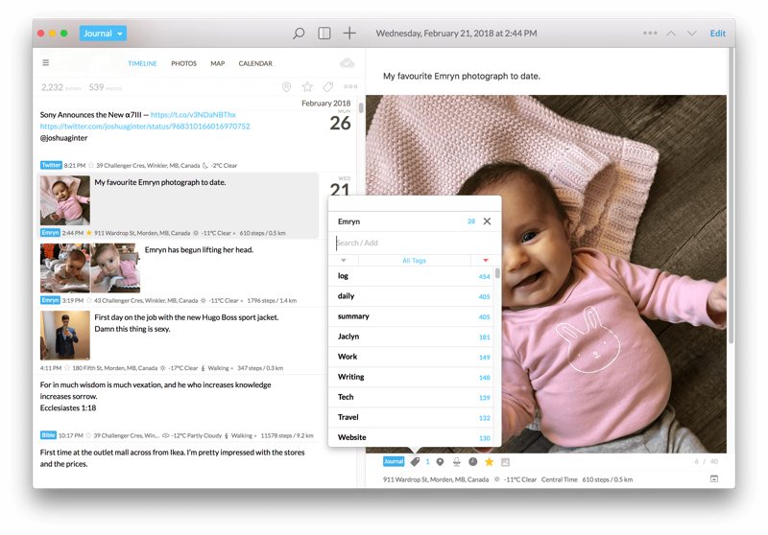
Task: Open the red sort arrow in tag popup
Action: pos(486,260)
